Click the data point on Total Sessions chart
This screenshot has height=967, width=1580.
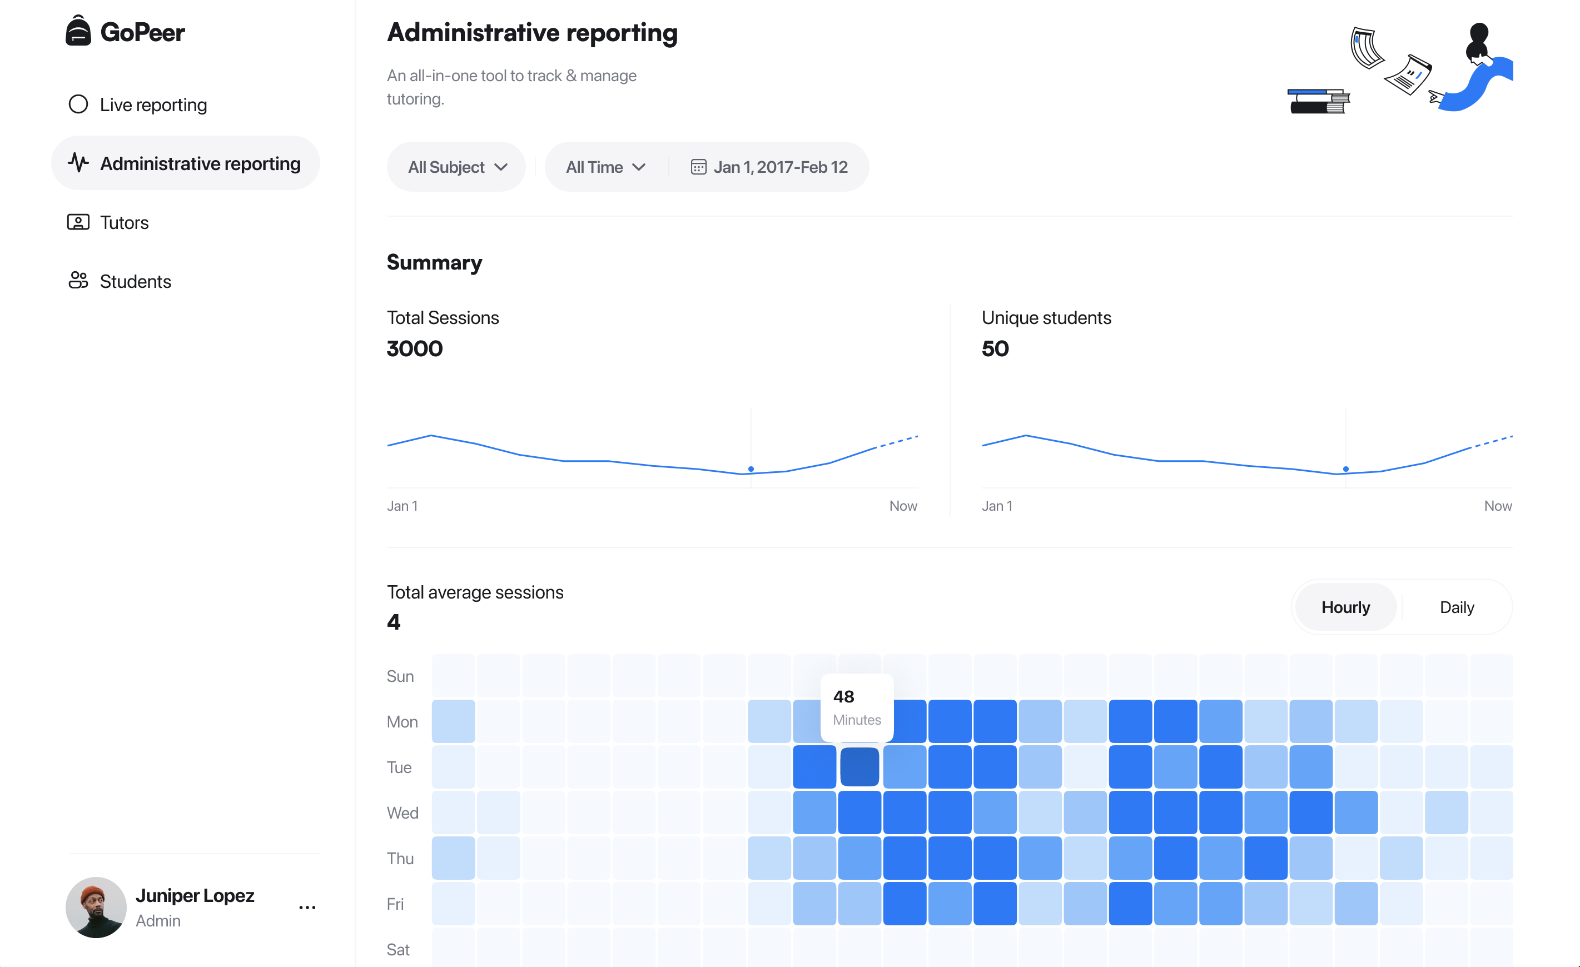pyautogui.click(x=751, y=469)
